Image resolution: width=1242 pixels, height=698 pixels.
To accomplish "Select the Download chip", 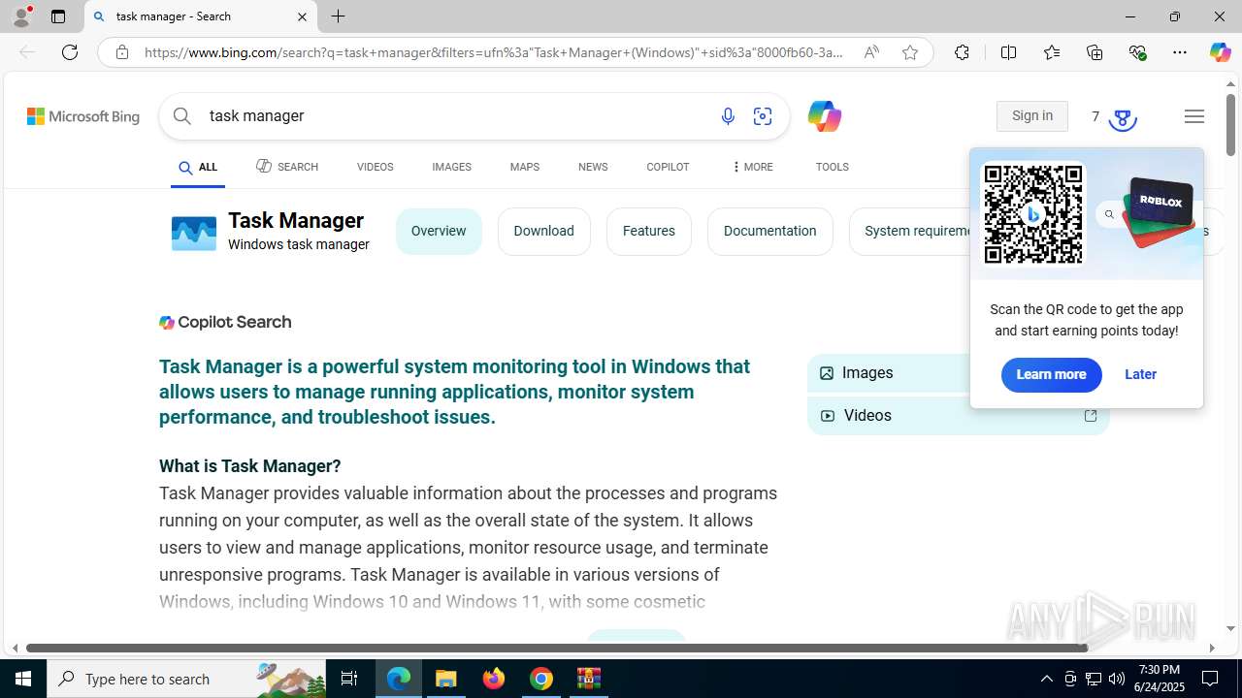I will pyautogui.click(x=543, y=232).
